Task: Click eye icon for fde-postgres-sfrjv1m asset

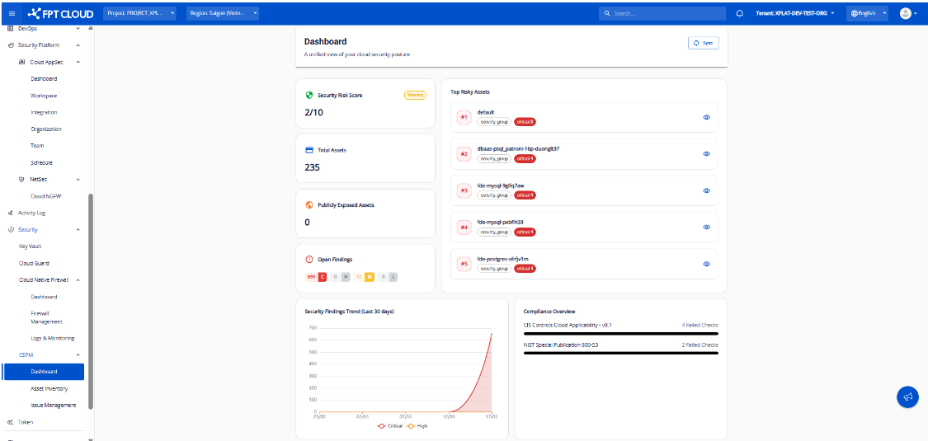Action: click(706, 264)
